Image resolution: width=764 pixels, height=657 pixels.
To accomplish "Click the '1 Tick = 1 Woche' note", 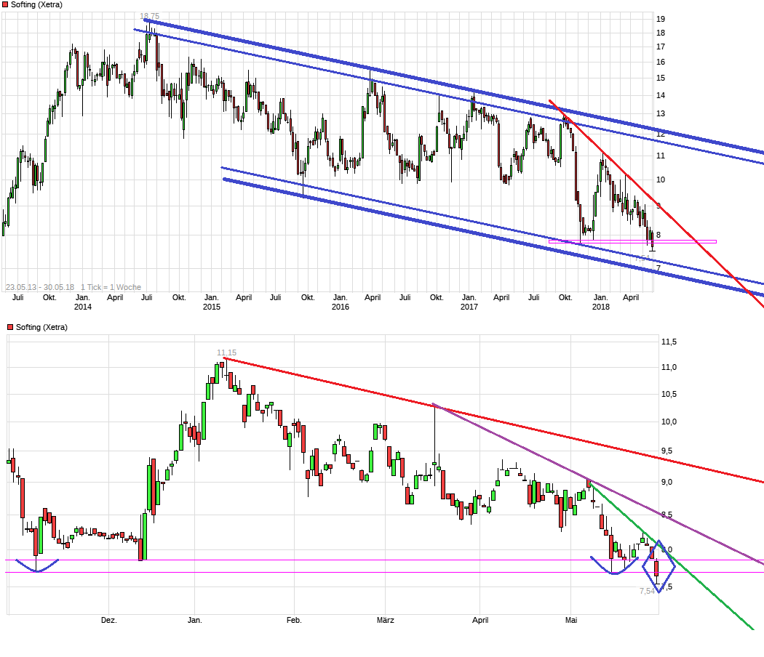I will click(x=111, y=287).
